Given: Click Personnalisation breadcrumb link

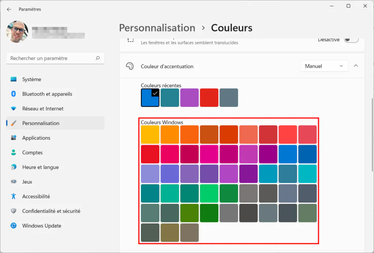Looking at the screenshot, I should coord(157,28).
